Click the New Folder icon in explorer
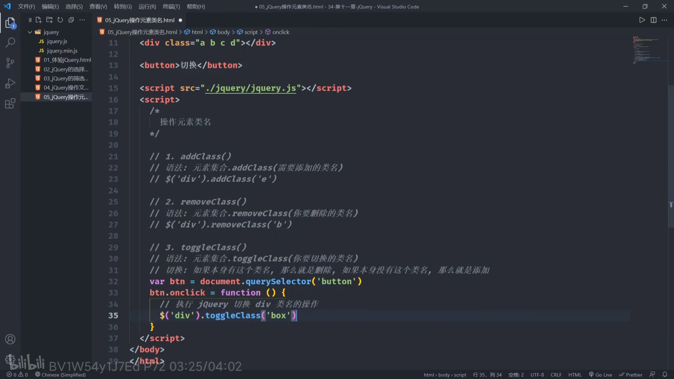 (49, 20)
